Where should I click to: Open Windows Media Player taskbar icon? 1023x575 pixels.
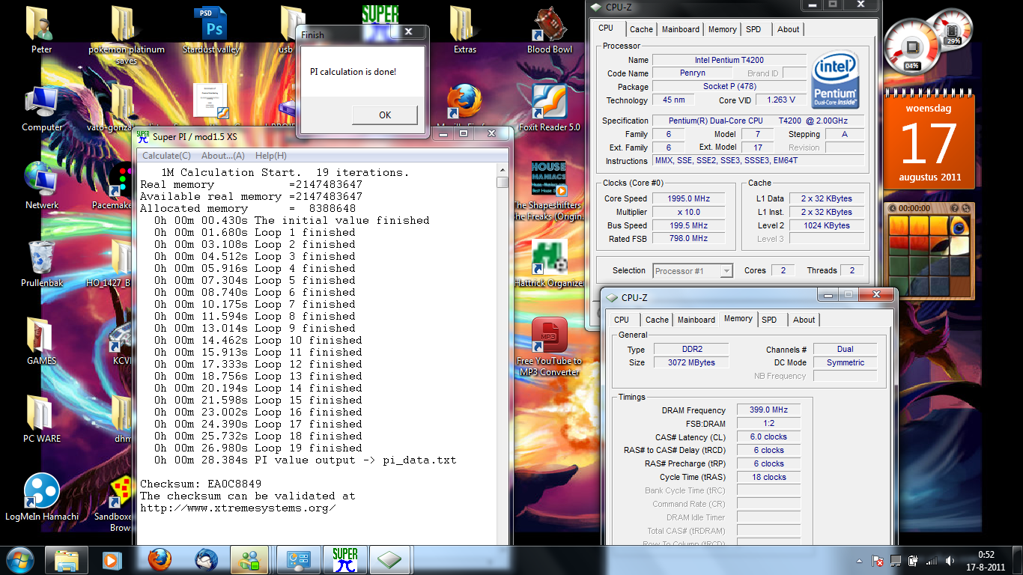coord(111,560)
